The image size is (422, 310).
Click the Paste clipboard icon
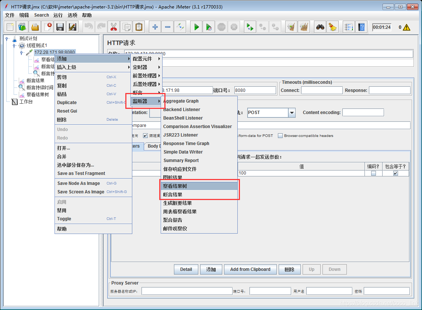tap(139, 27)
